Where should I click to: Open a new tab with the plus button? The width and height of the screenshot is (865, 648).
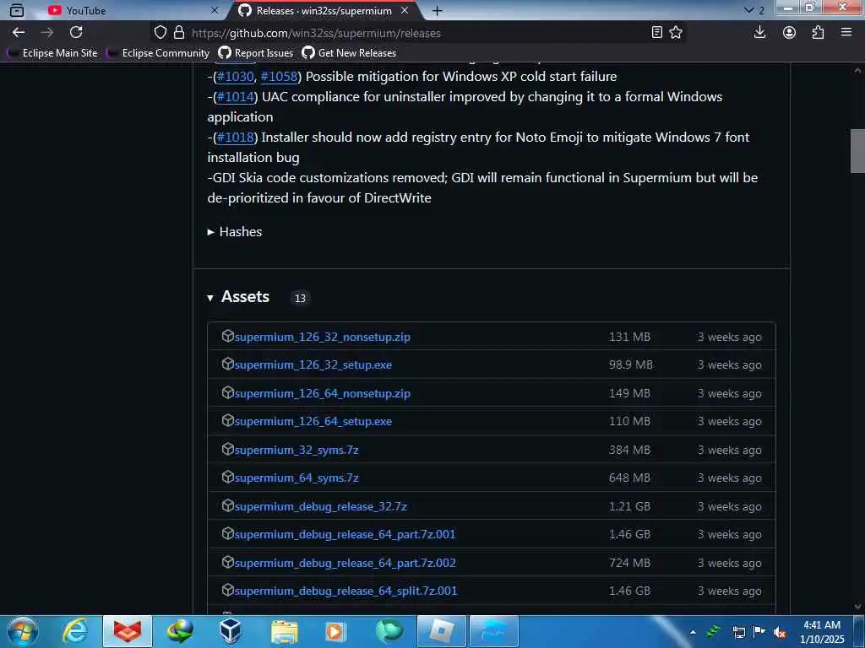tap(437, 10)
